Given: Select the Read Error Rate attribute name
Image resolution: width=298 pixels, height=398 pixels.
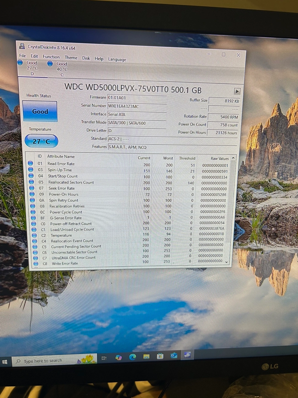Looking at the screenshot, I should (x=61, y=164).
